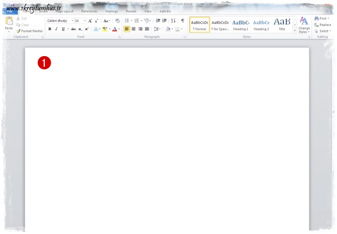Screen dimensions: 337x234
Task: Apply the Bullets list icon
Action: click(127, 21)
